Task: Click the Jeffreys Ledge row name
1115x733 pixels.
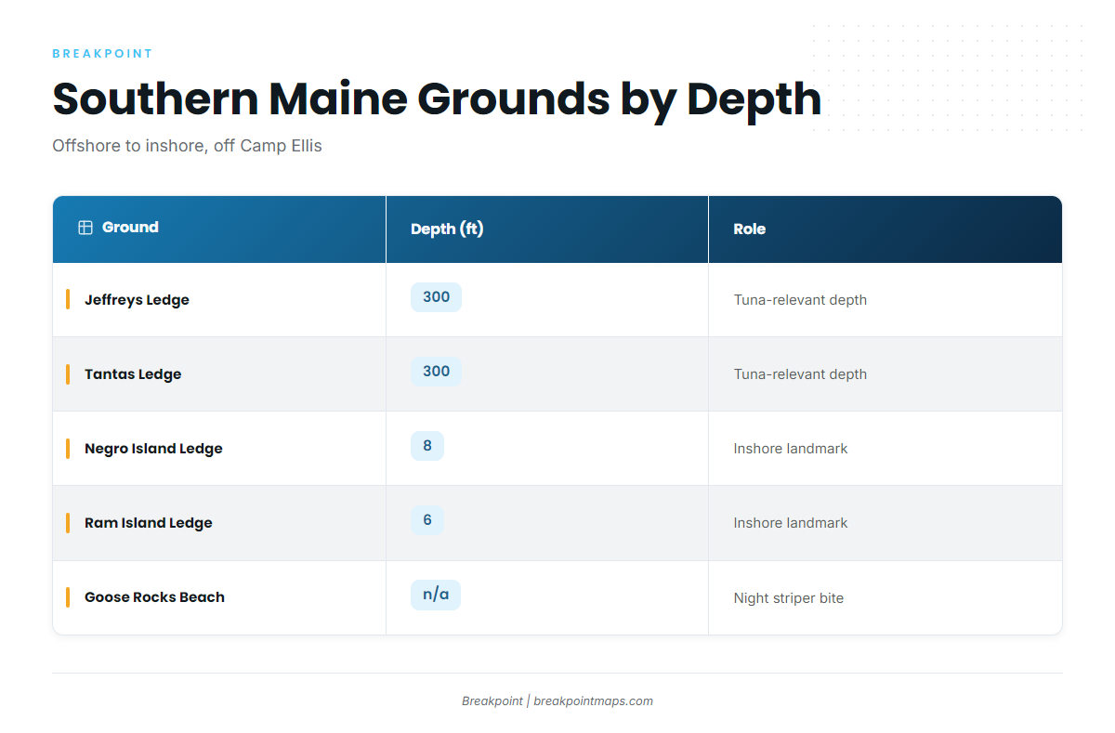Action: coord(137,300)
